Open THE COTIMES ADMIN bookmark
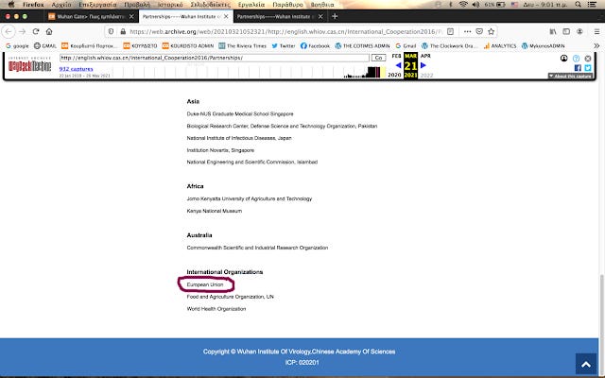 click(362, 46)
